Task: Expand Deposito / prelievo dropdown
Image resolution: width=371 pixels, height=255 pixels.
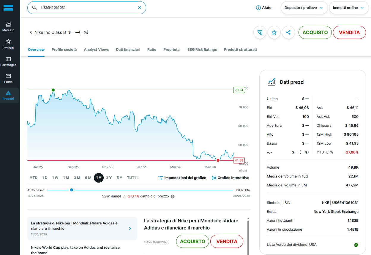Action: (304, 8)
